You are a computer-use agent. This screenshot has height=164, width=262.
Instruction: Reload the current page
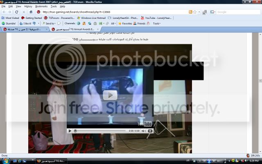click(x=16, y=12)
